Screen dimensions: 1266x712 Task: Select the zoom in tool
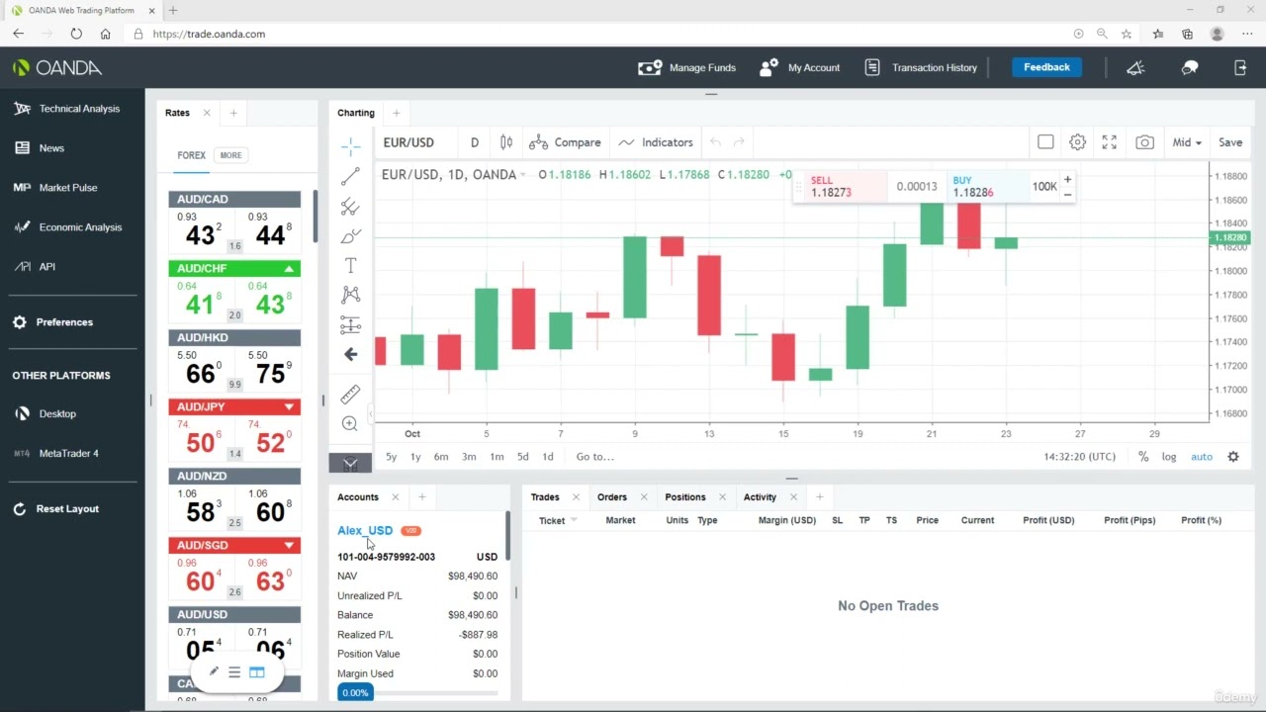[350, 423]
